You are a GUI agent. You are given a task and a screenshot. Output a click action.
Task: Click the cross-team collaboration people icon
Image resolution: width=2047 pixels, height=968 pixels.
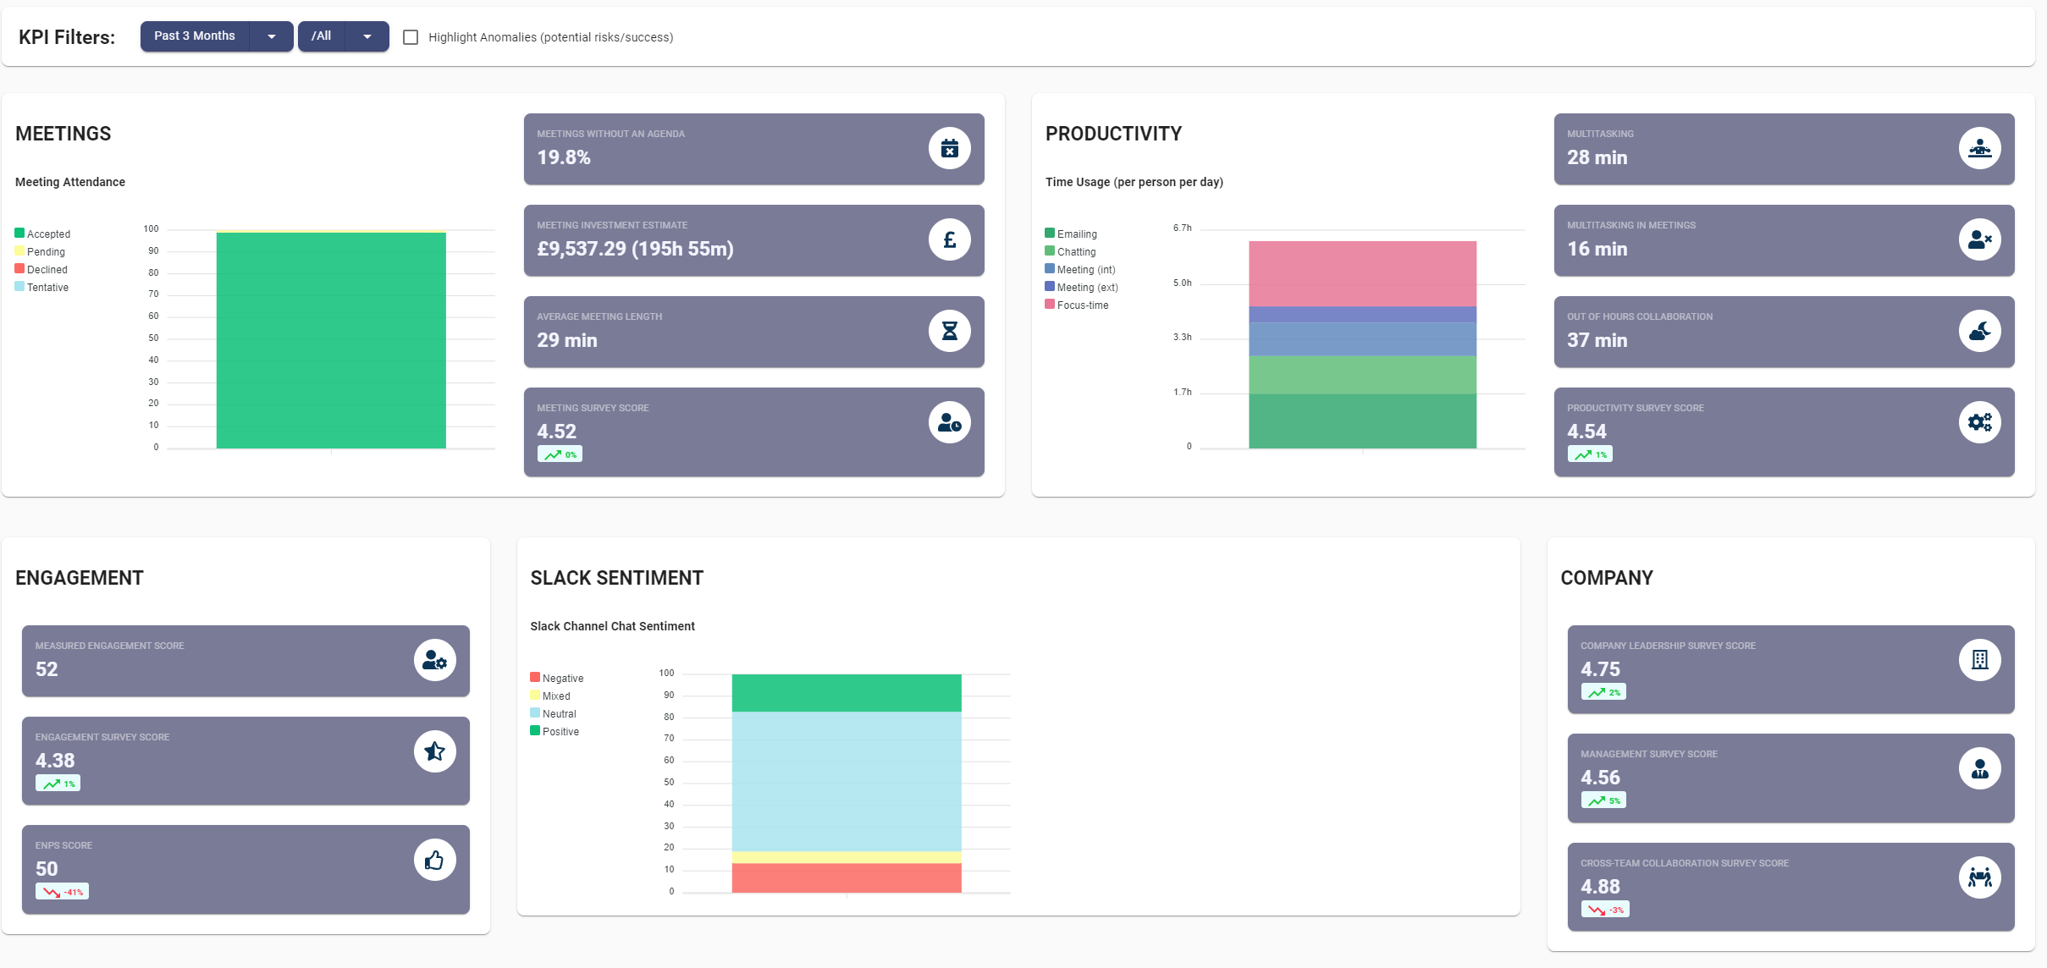tap(1979, 877)
